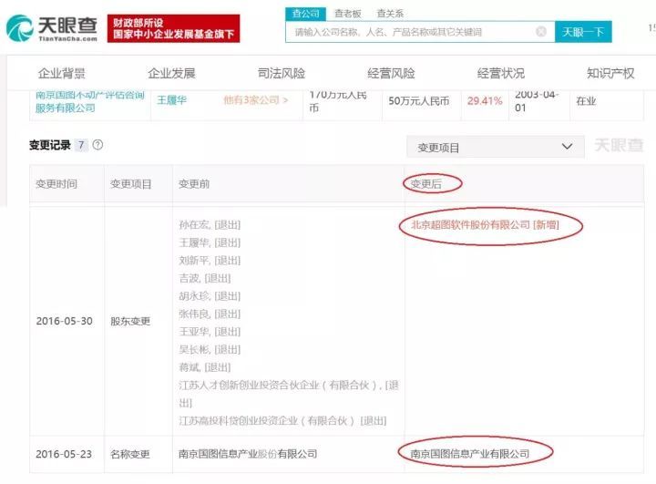Open the 王履华 person link

(171, 100)
